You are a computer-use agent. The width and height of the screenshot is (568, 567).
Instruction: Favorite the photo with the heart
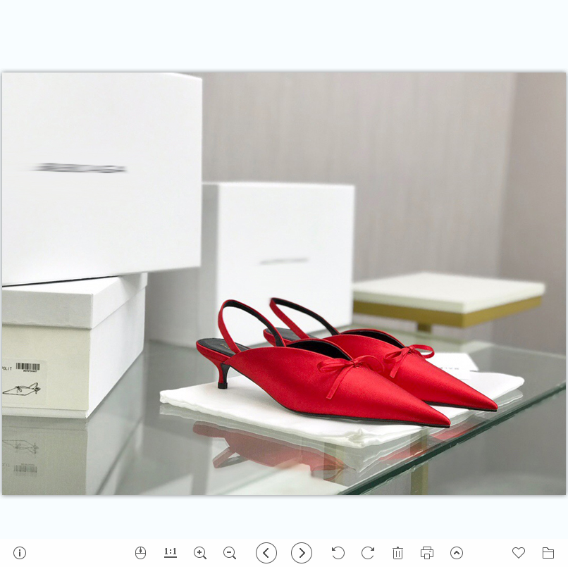point(518,553)
